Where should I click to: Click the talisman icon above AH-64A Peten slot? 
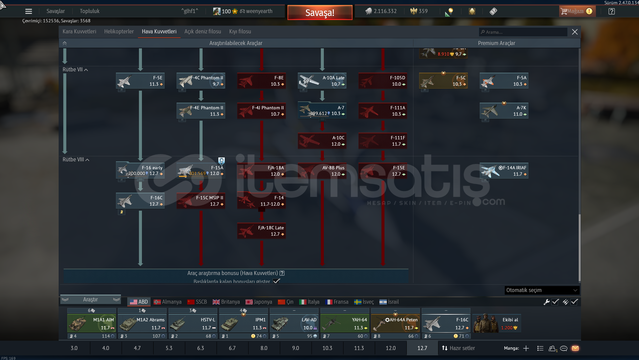pyautogui.click(x=395, y=314)
